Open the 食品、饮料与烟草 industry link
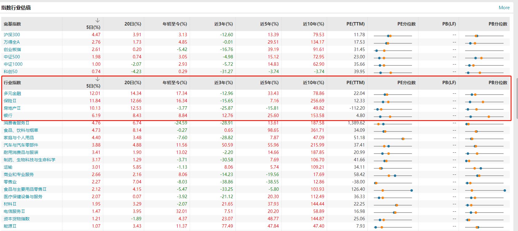This screenshot has width=518, height=231. click(x=21, y=130)
